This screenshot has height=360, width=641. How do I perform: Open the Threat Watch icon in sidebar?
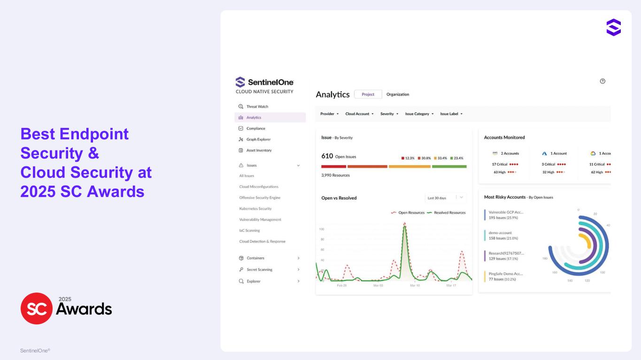point(241,106)
